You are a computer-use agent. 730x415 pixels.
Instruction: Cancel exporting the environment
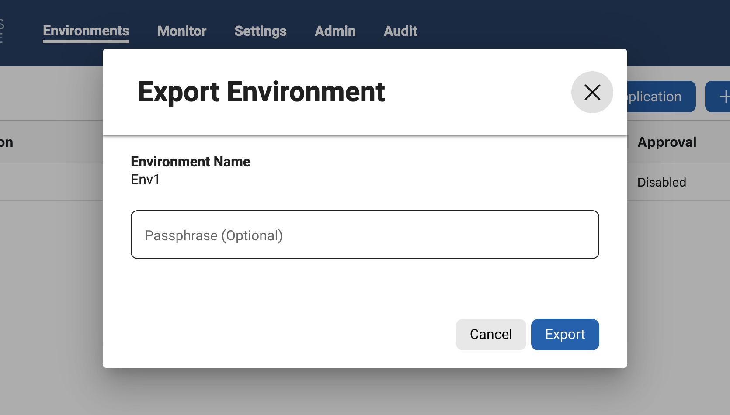490,334
